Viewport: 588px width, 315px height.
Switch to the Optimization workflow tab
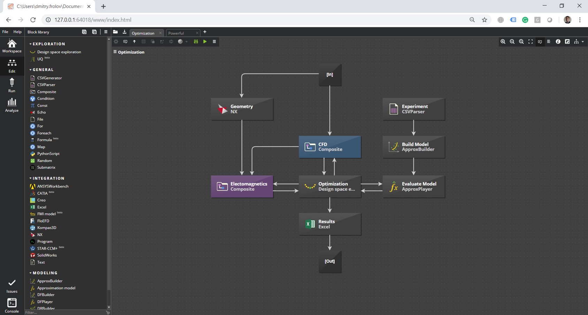pyautogui.click(x=143, y=33)
